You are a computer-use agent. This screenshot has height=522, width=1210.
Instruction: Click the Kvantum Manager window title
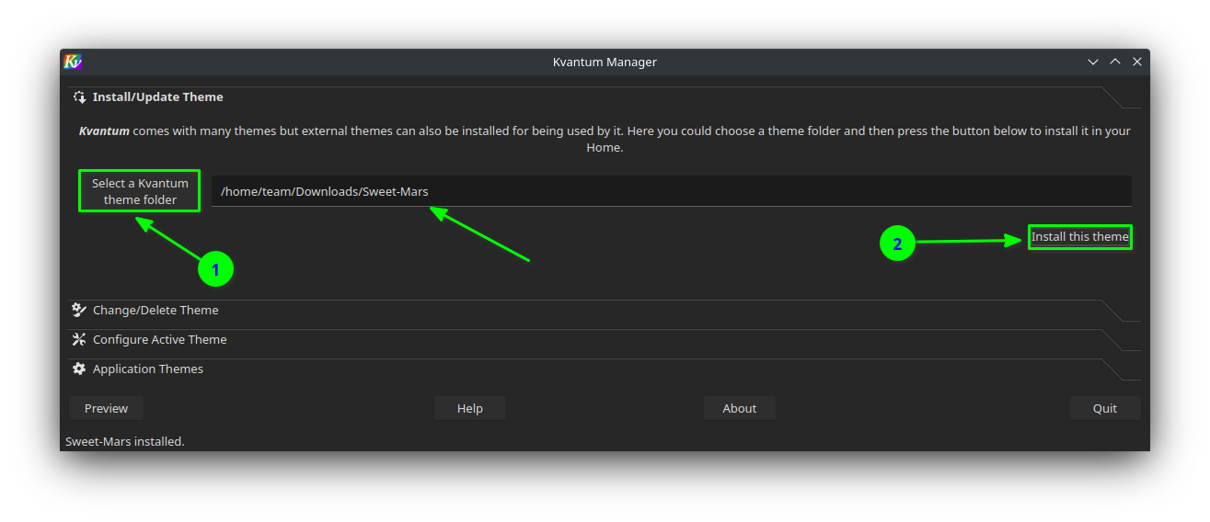tap(605, 62)
